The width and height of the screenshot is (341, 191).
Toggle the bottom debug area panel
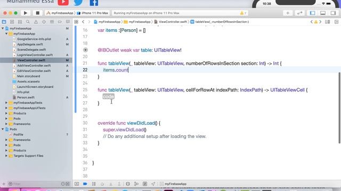click(x=323, y=13)
